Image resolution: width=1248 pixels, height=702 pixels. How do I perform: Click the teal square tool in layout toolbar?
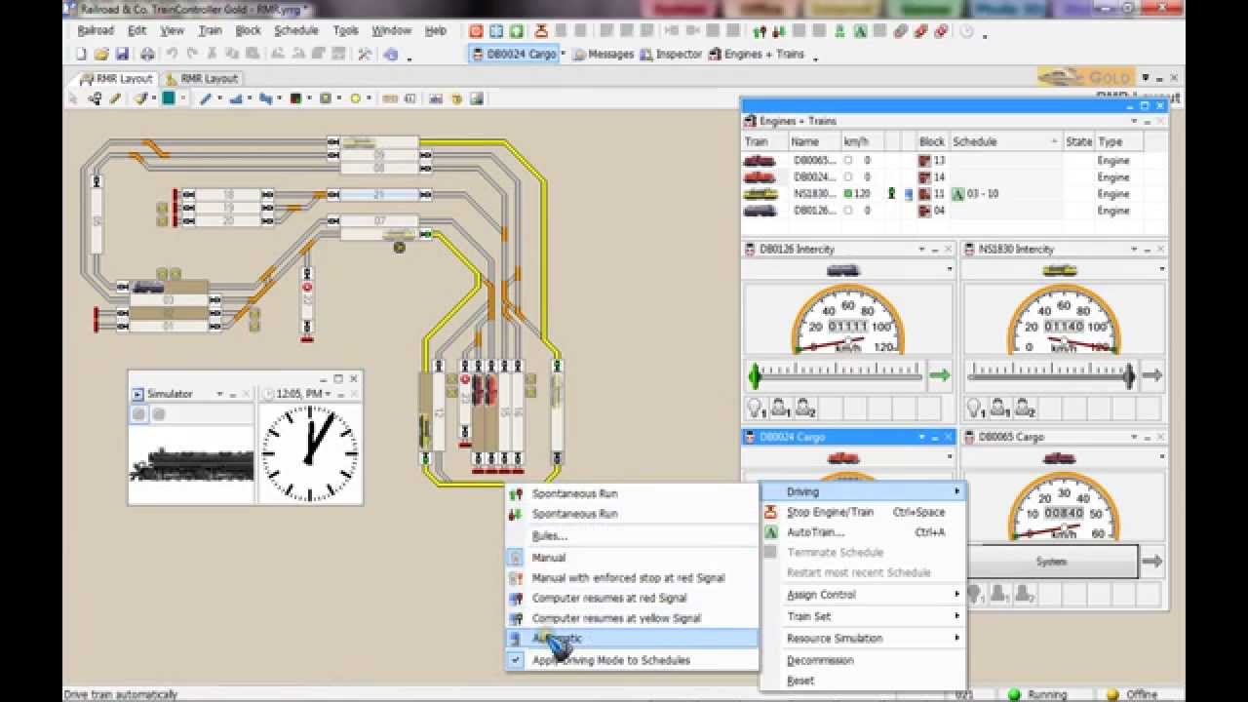169,98
